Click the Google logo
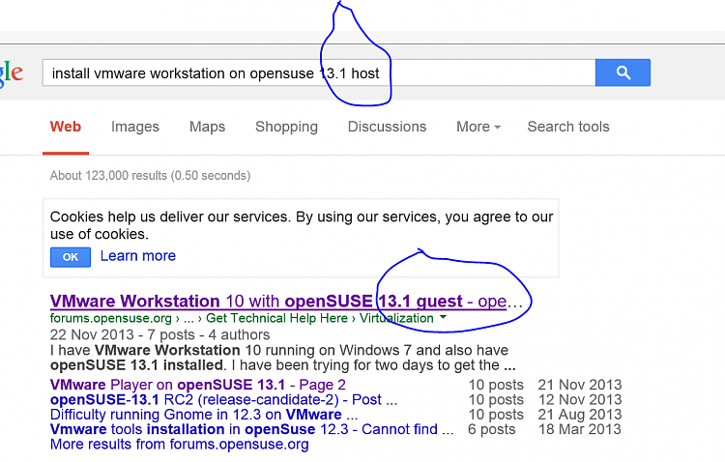Viewport: 725px width, 462px height. click(11, 74)
